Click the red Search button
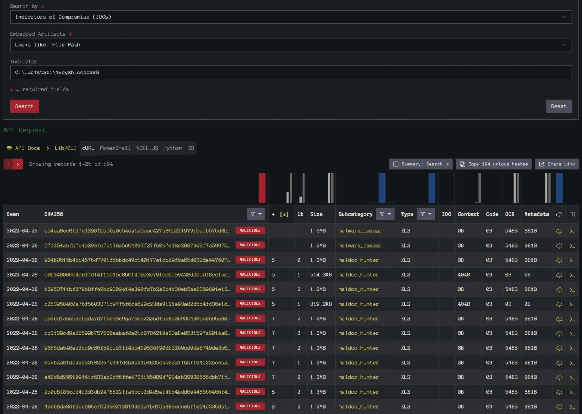 [x=24, y=106]
